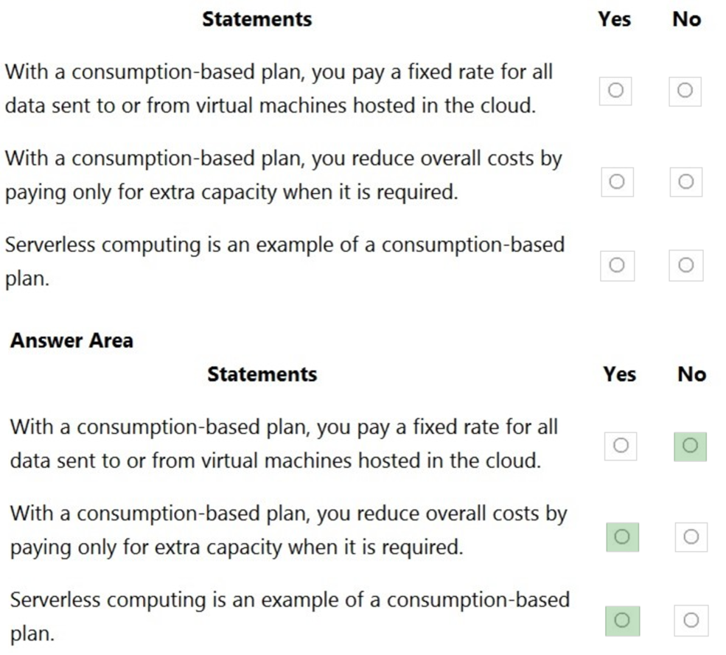Select unhighlighted Yes for fixed rate in Answer Area
Screen dimensions: 726x655
coord(621,445)
